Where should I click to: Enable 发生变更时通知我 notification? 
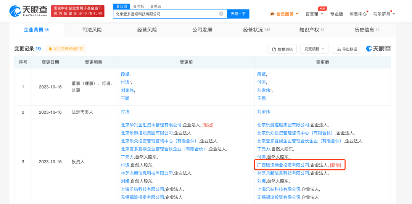(66, 49)
